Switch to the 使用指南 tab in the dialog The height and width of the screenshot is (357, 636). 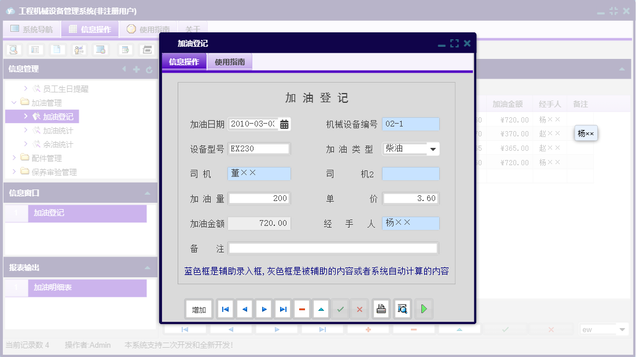coord(230,61)
